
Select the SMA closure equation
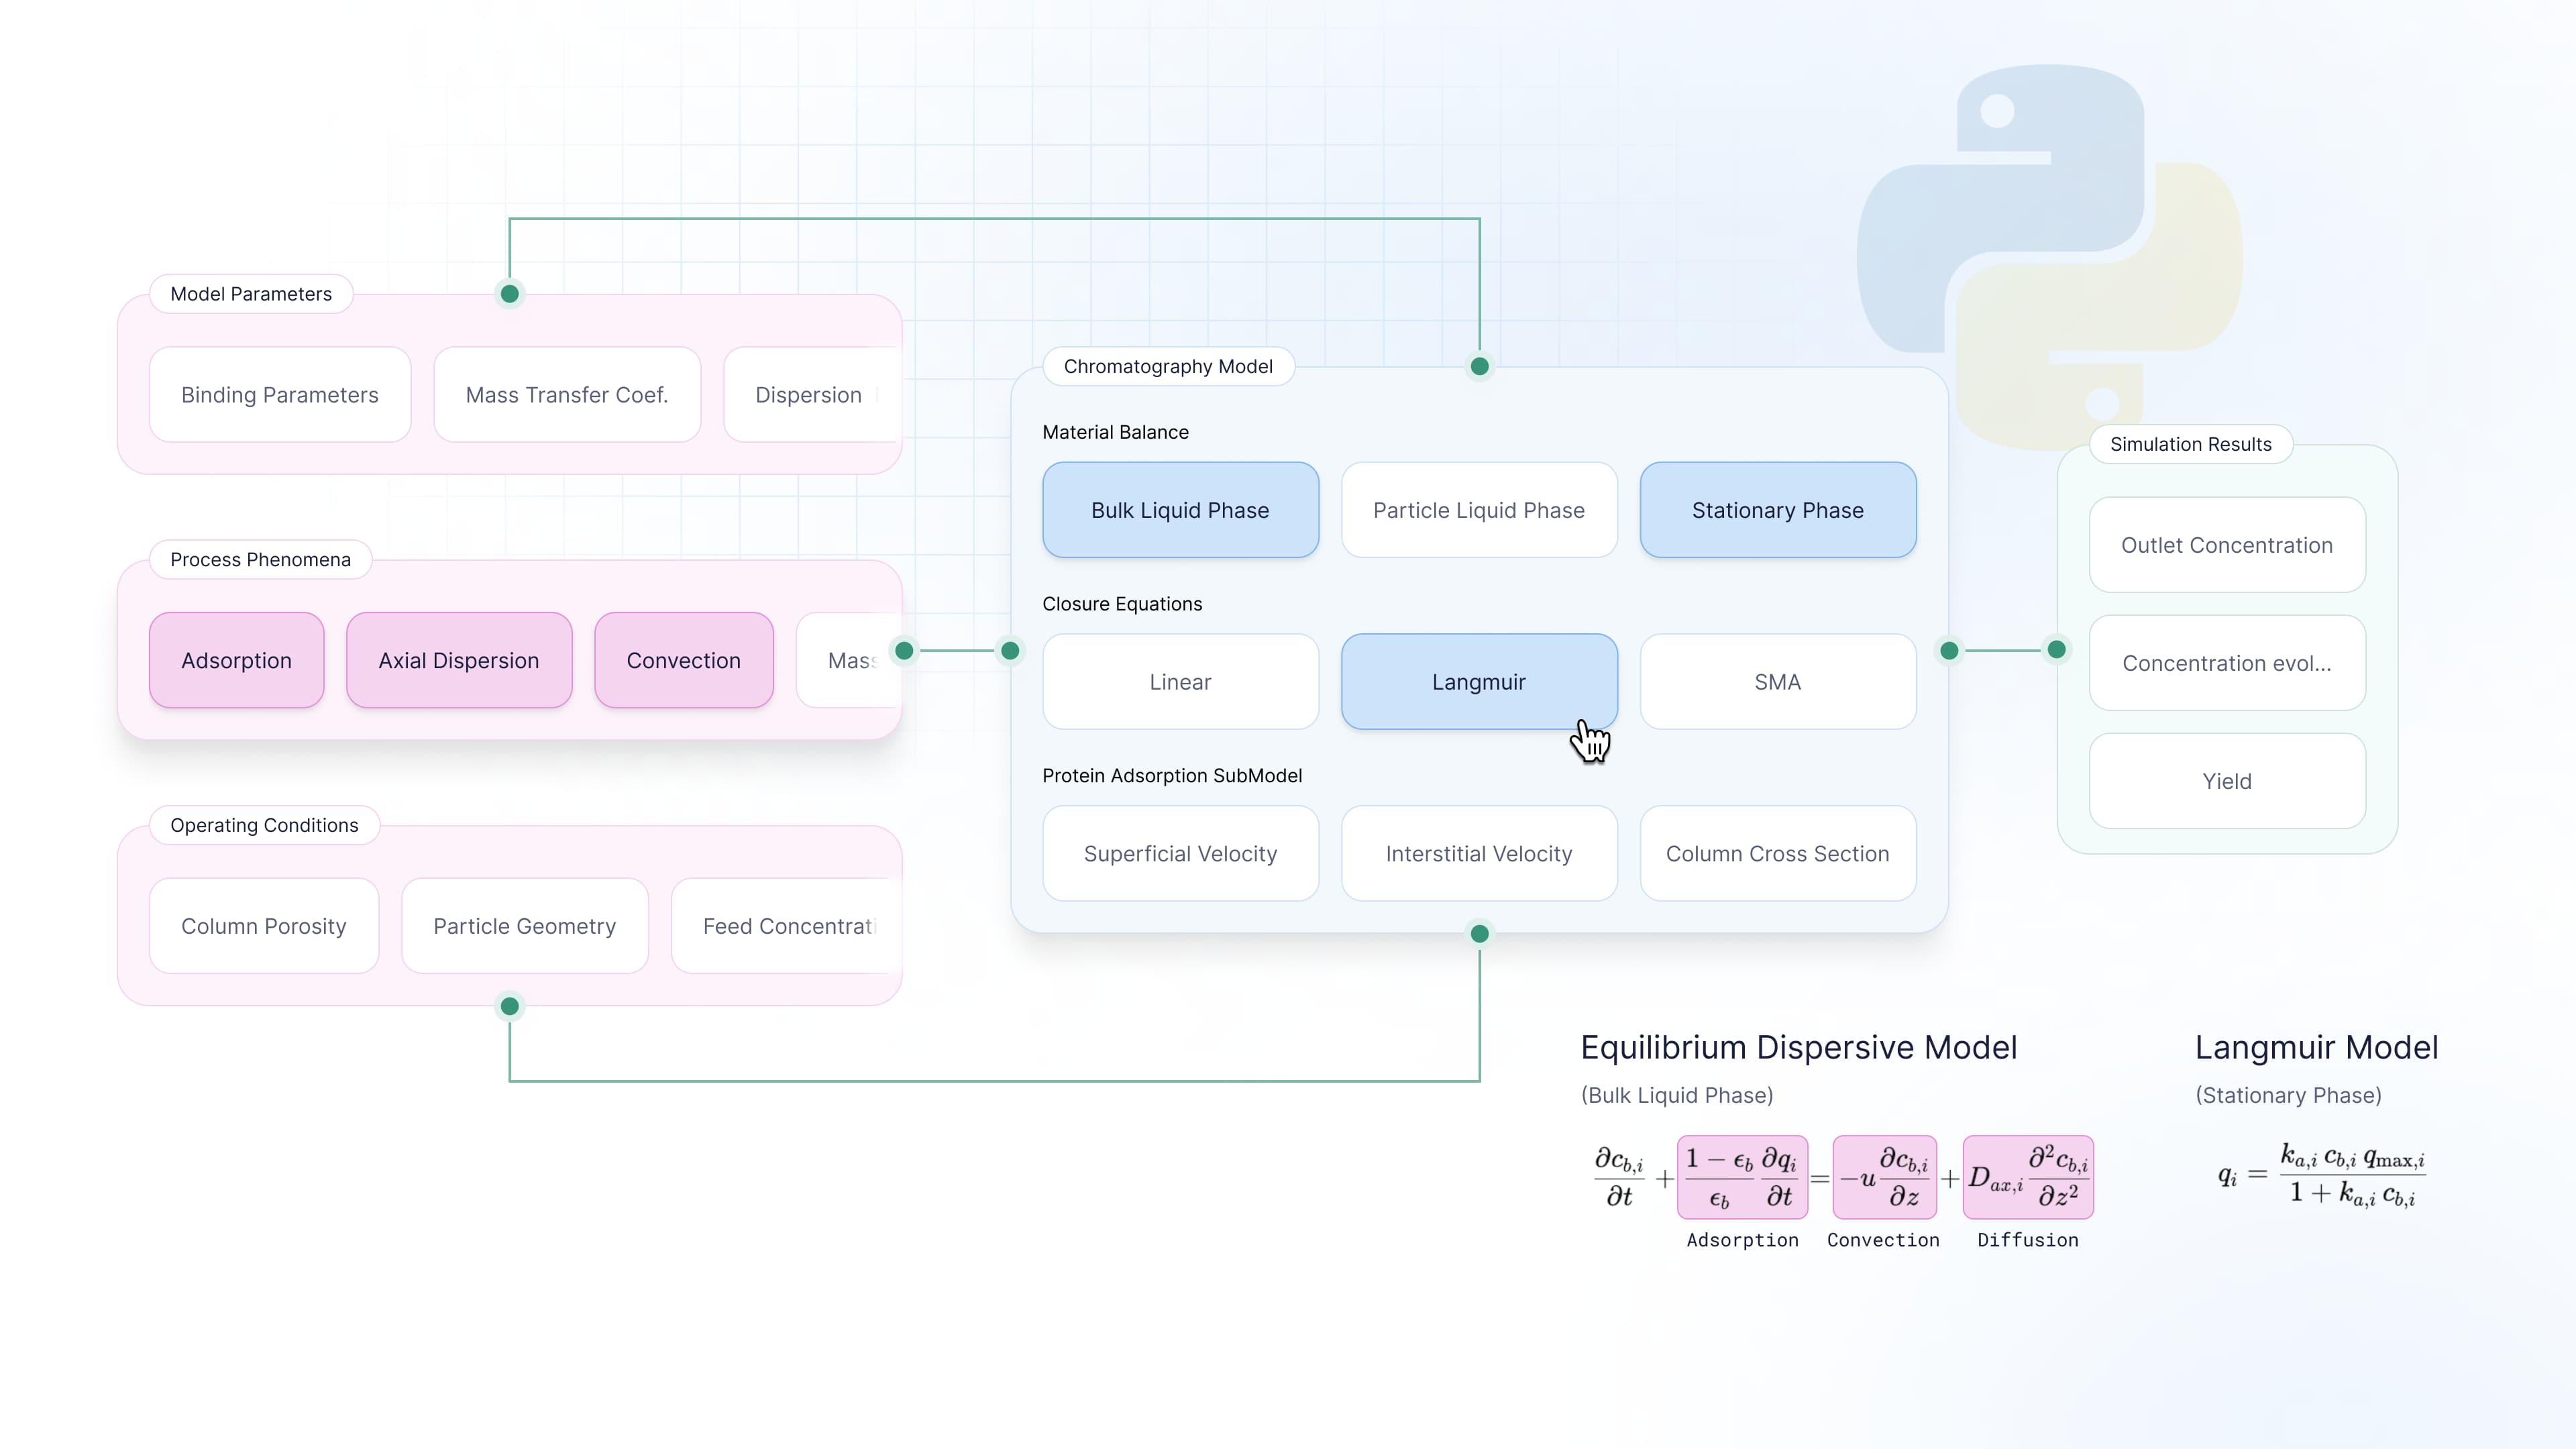coord(1778,682)
